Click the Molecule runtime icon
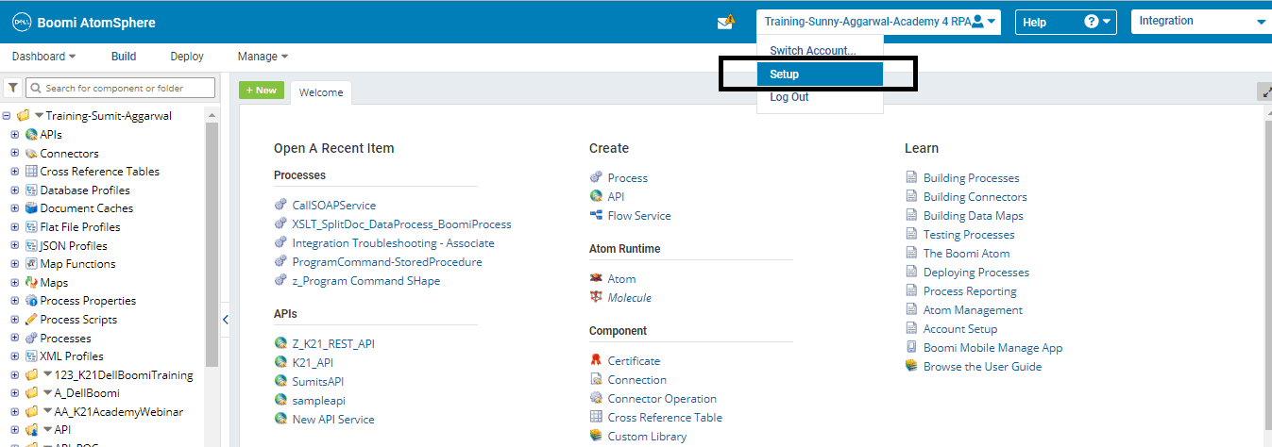This screenshot has width=1272, height=447. 596,297
